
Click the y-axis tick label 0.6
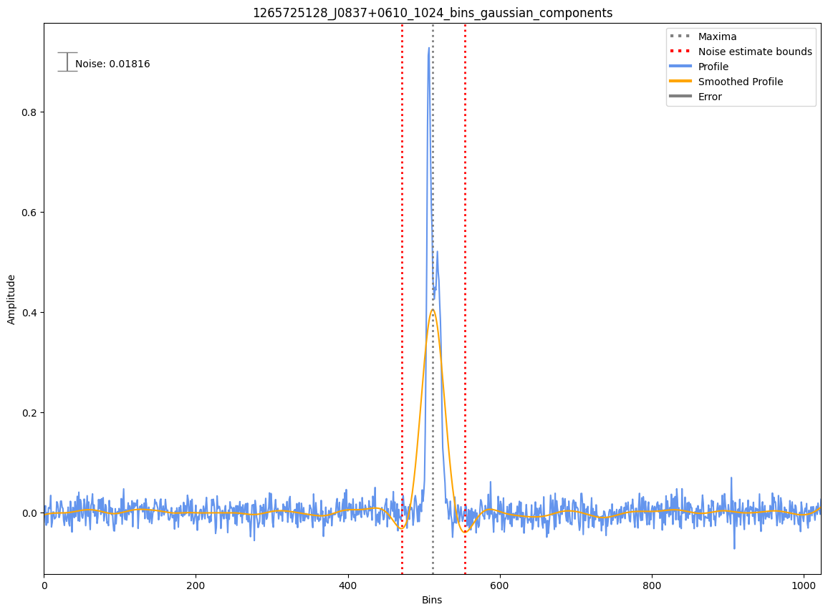pos(29,213)
